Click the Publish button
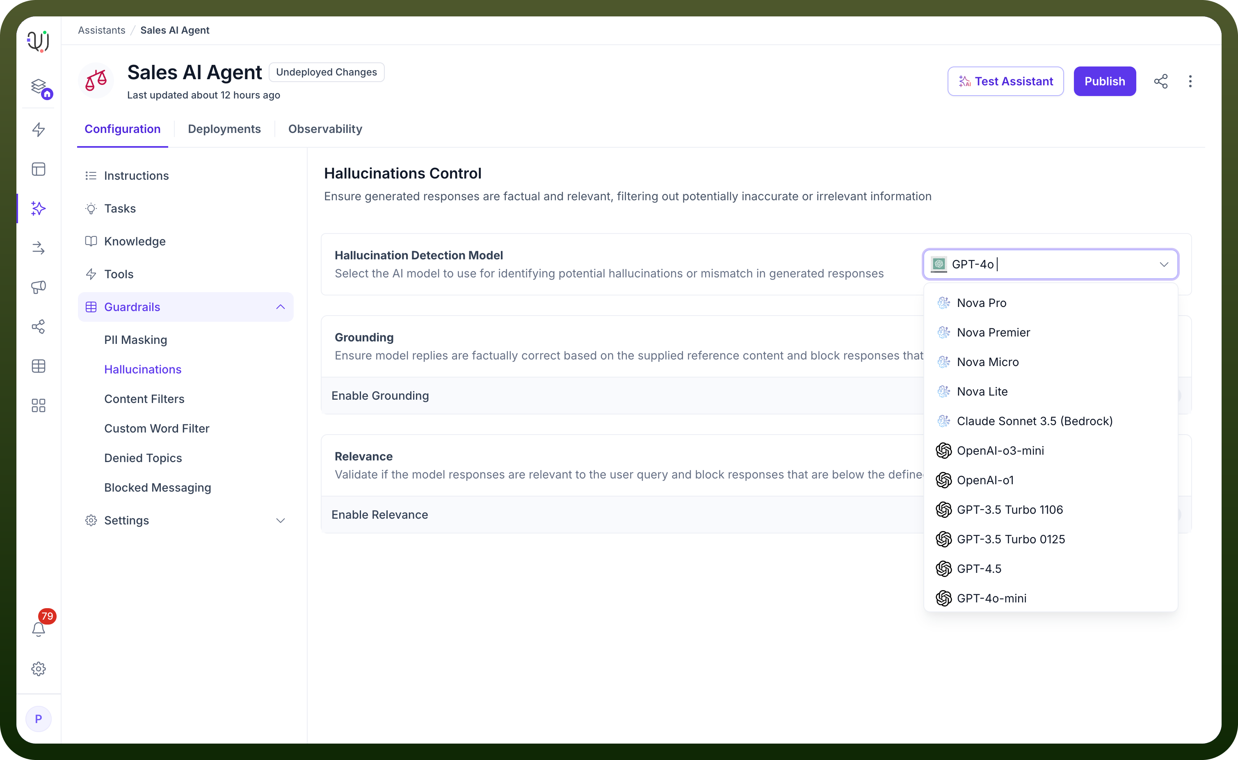 tap(1105, 81)
